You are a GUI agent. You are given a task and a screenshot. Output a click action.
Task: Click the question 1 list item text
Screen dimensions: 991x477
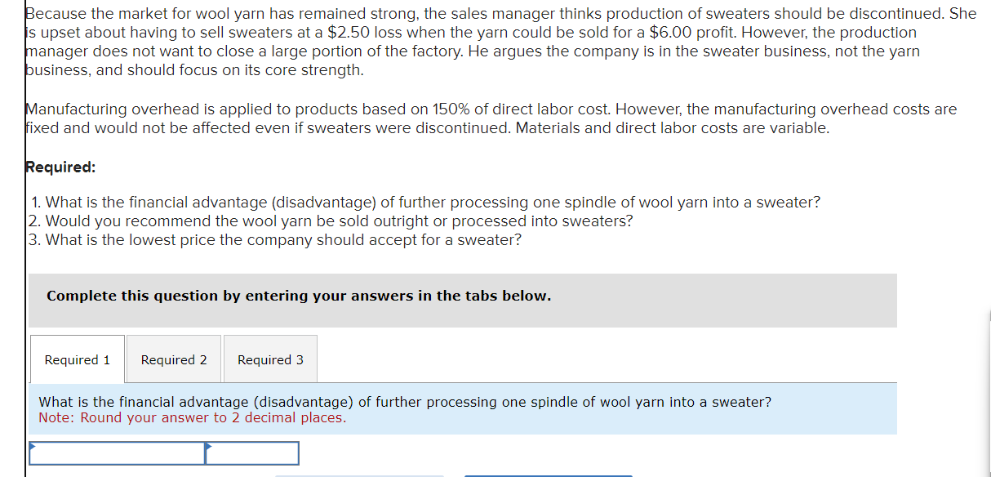(424, 202)
